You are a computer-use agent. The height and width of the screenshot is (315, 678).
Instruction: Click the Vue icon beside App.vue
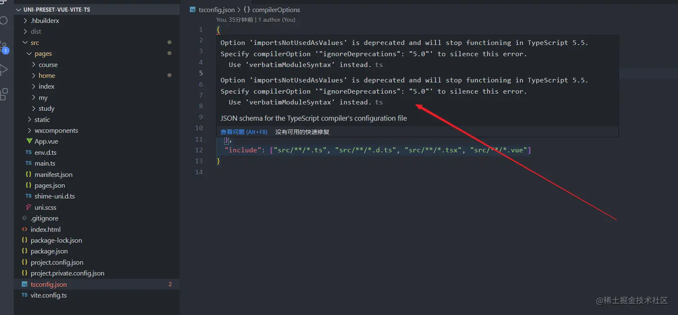(x=29, y=141)
